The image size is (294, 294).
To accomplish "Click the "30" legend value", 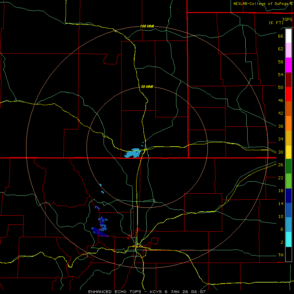I will click(281, 152).
